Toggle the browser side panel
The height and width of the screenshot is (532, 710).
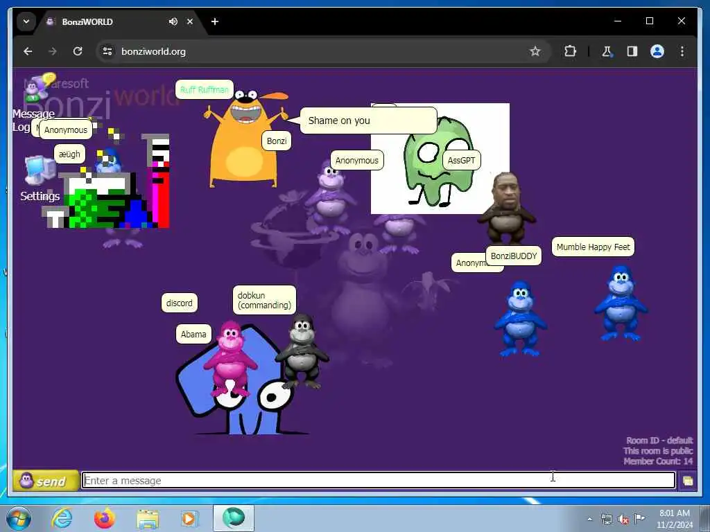(632, 51)
